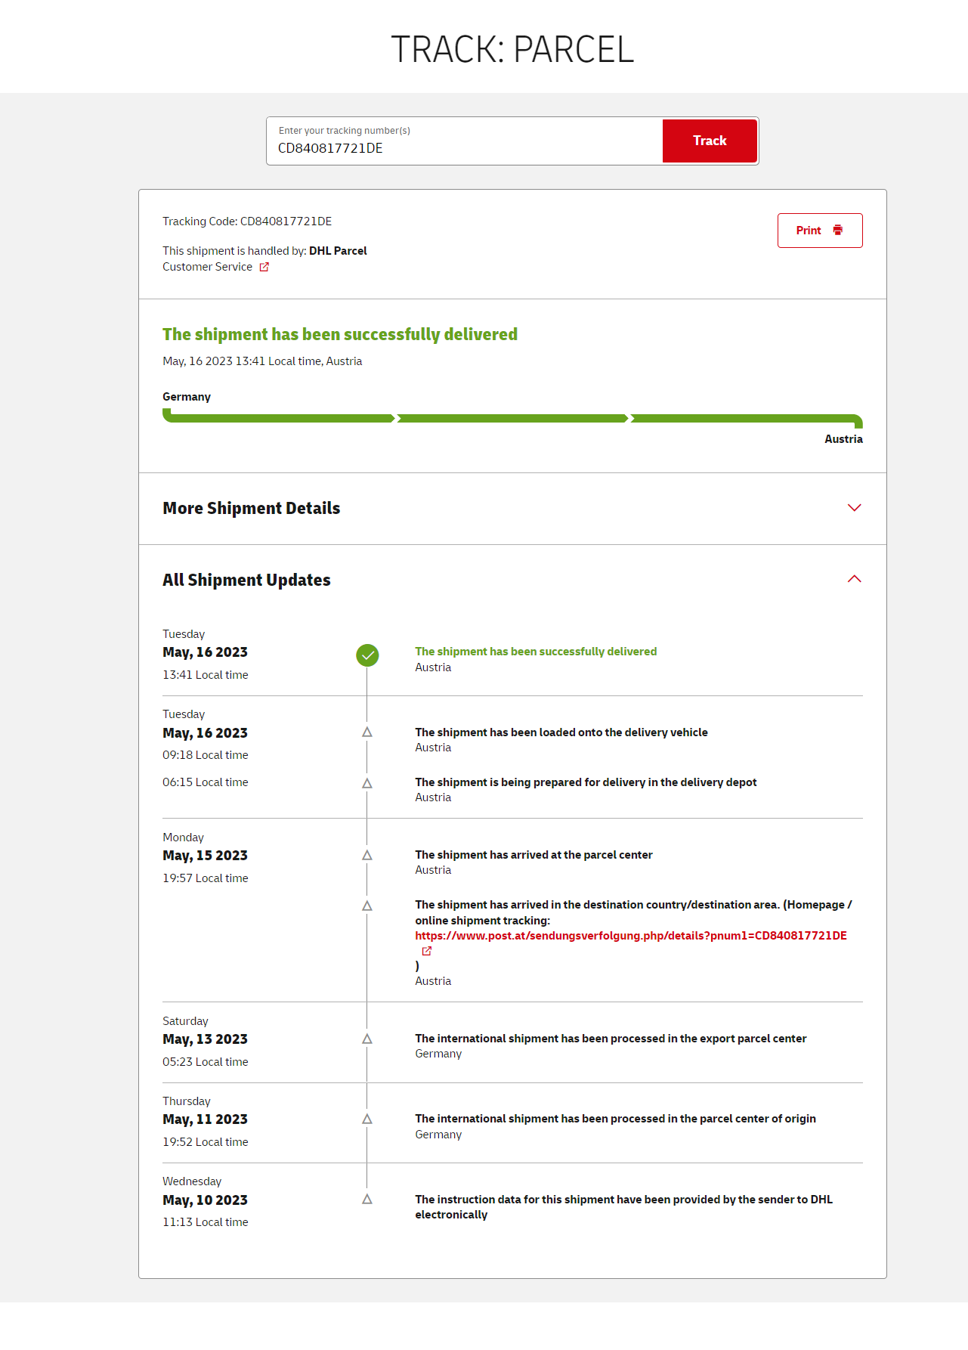Click the green shipment progress bar
The width and height of the screenshot is (968, 1350).
(x=512, y=418)
